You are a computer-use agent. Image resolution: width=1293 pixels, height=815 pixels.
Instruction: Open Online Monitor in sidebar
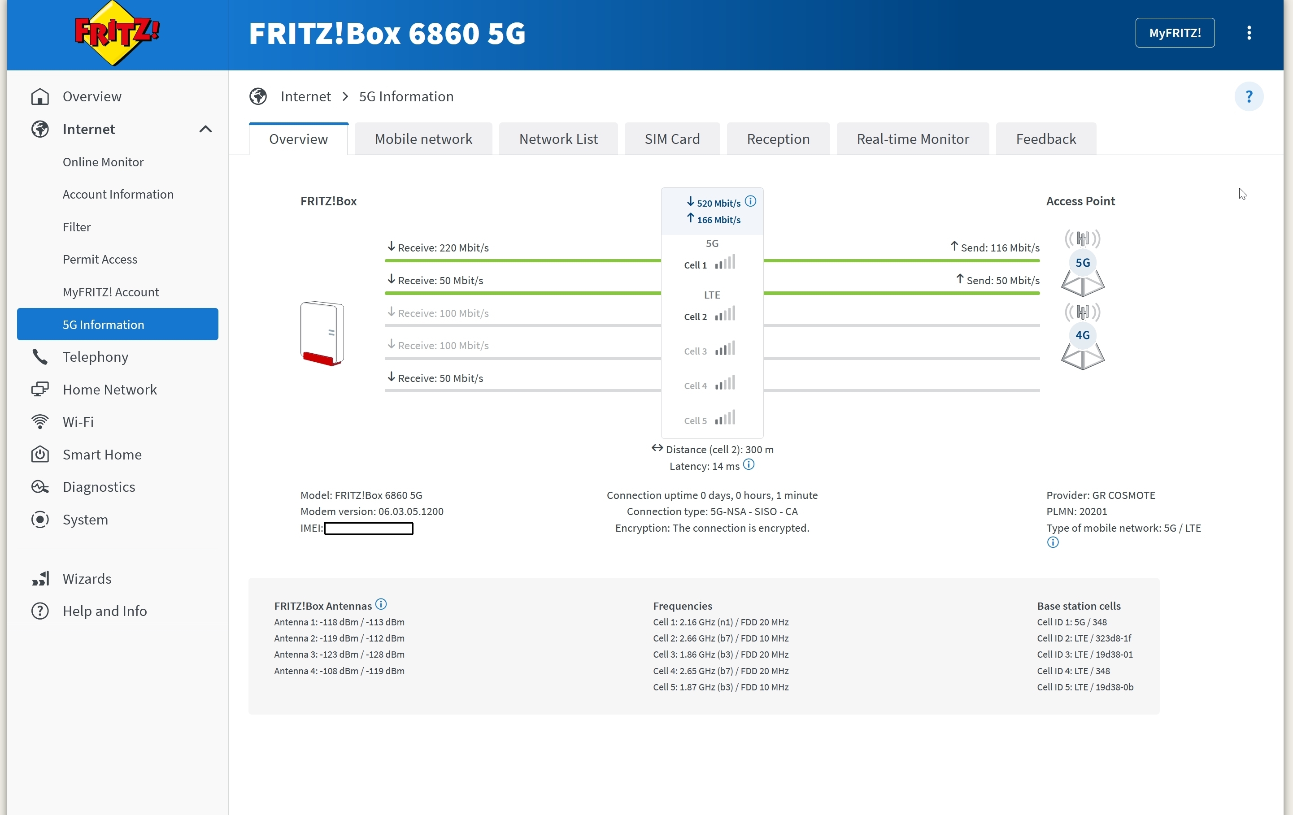point(103,162)
